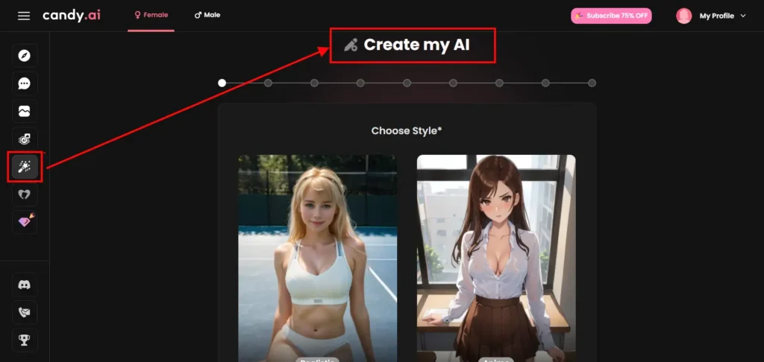Open the trophy leaderboard icon
The height and width of the screenshot is (362, 764).
tap(25, 340)
